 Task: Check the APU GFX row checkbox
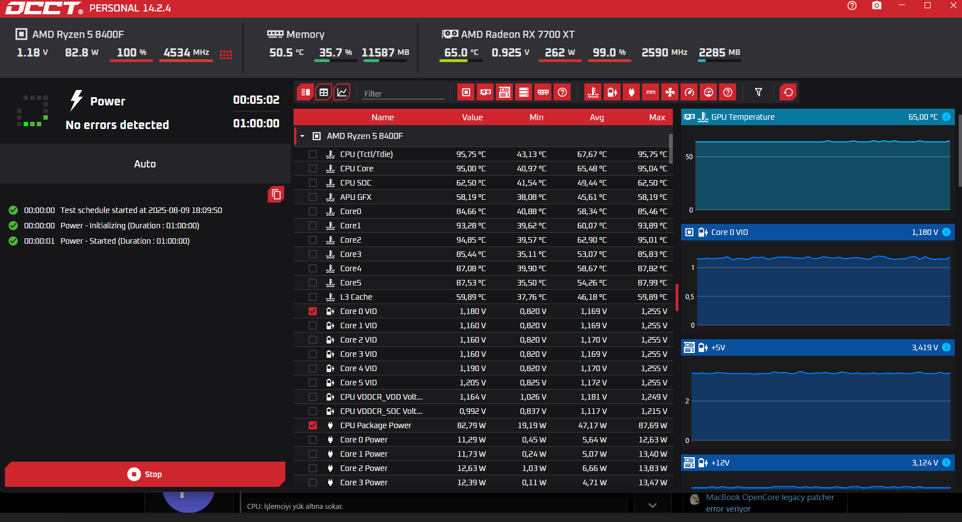coord(313,197)
